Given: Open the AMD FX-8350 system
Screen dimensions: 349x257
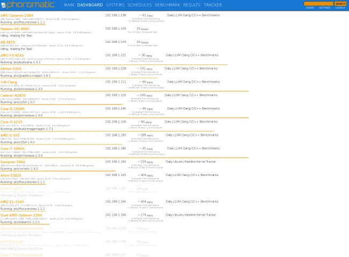Looking at the screenshot, I should pos(12,55).
